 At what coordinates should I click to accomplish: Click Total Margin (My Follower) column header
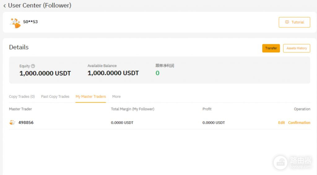pyautogui.click(x=132, y=109)
